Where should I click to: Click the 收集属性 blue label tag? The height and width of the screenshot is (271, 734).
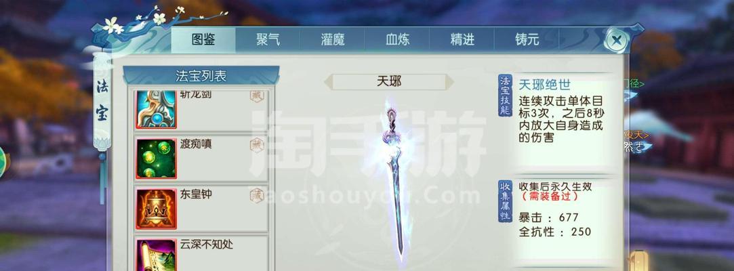[x=506, y=201]
